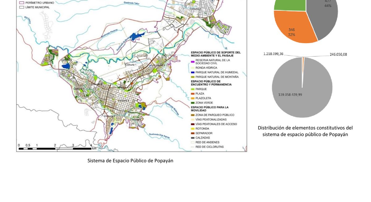This screenshot has height=202, width=371.
Task: Select the Separador legend symbol
Action: [193, 132]
